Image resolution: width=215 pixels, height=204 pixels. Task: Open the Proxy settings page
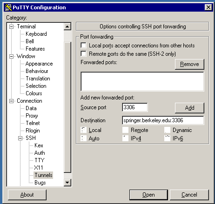pos(32,116)
